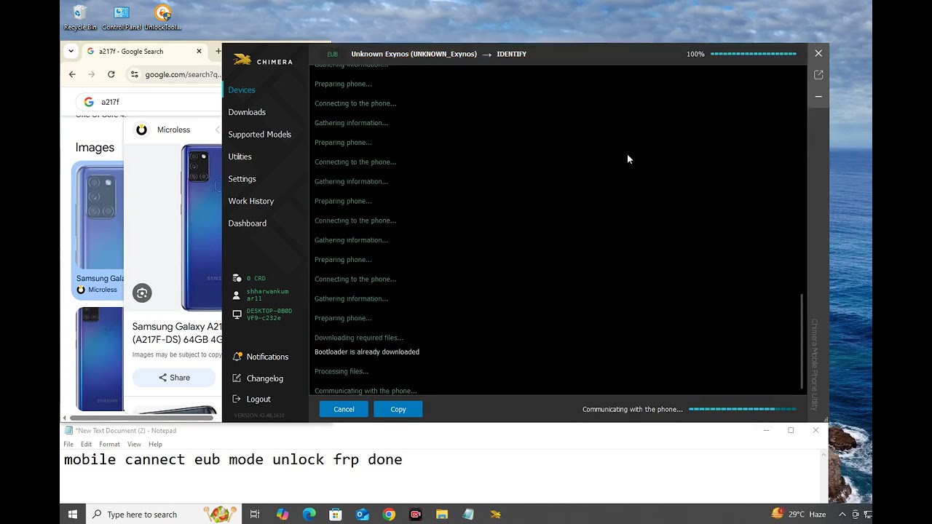Click the 29°C Haze weather widget
Image resolution: width=932 pixels, height=524 pixels.
pos(799,515)
